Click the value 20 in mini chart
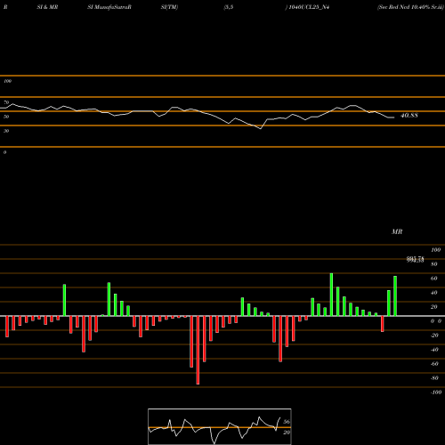This screenshot has width=445, height=445. [287, 433]
